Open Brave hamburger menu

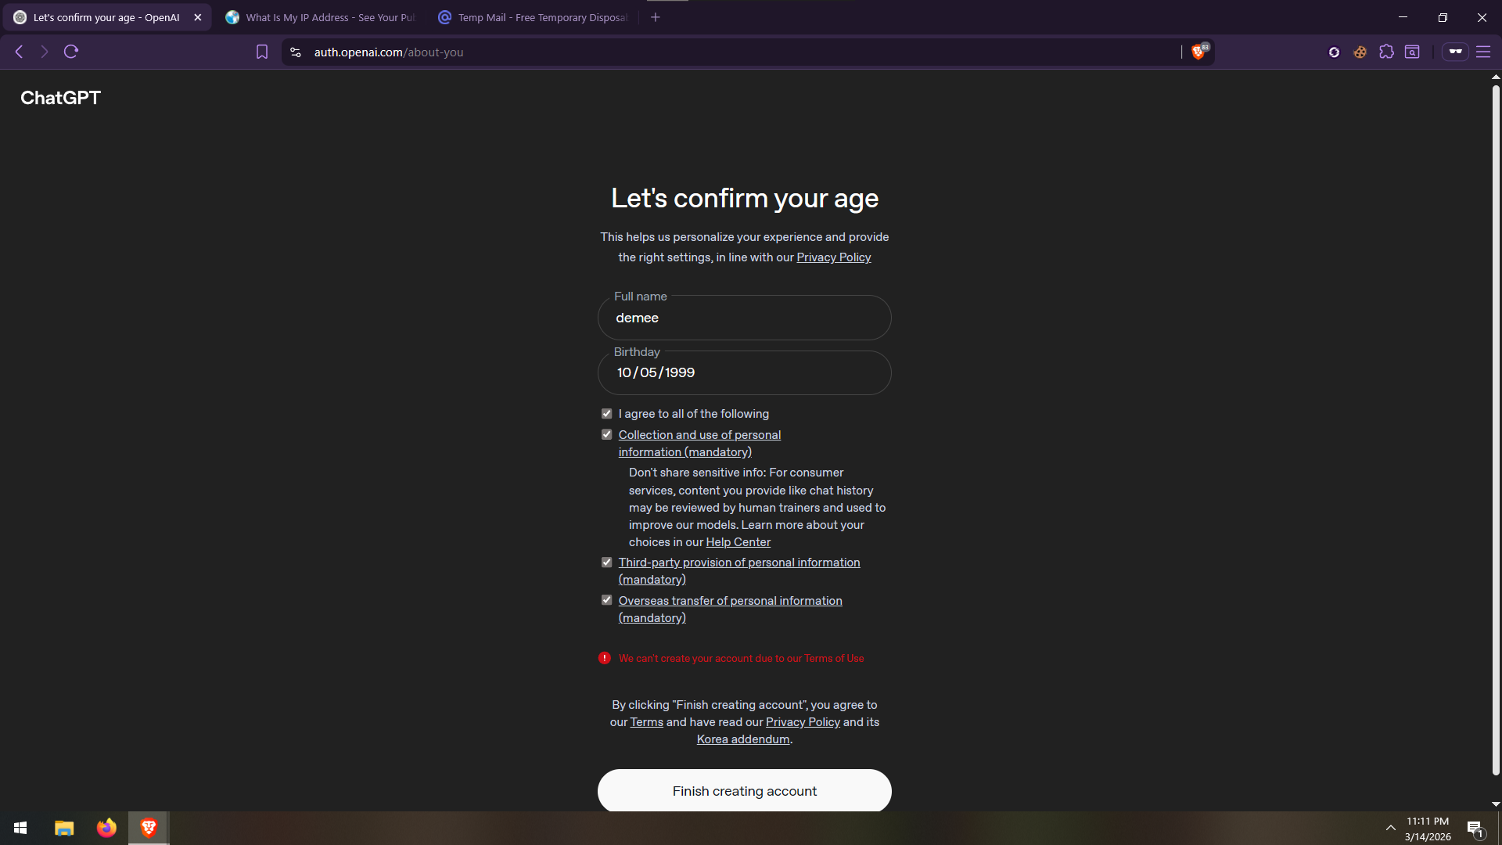pos(1482,52)
